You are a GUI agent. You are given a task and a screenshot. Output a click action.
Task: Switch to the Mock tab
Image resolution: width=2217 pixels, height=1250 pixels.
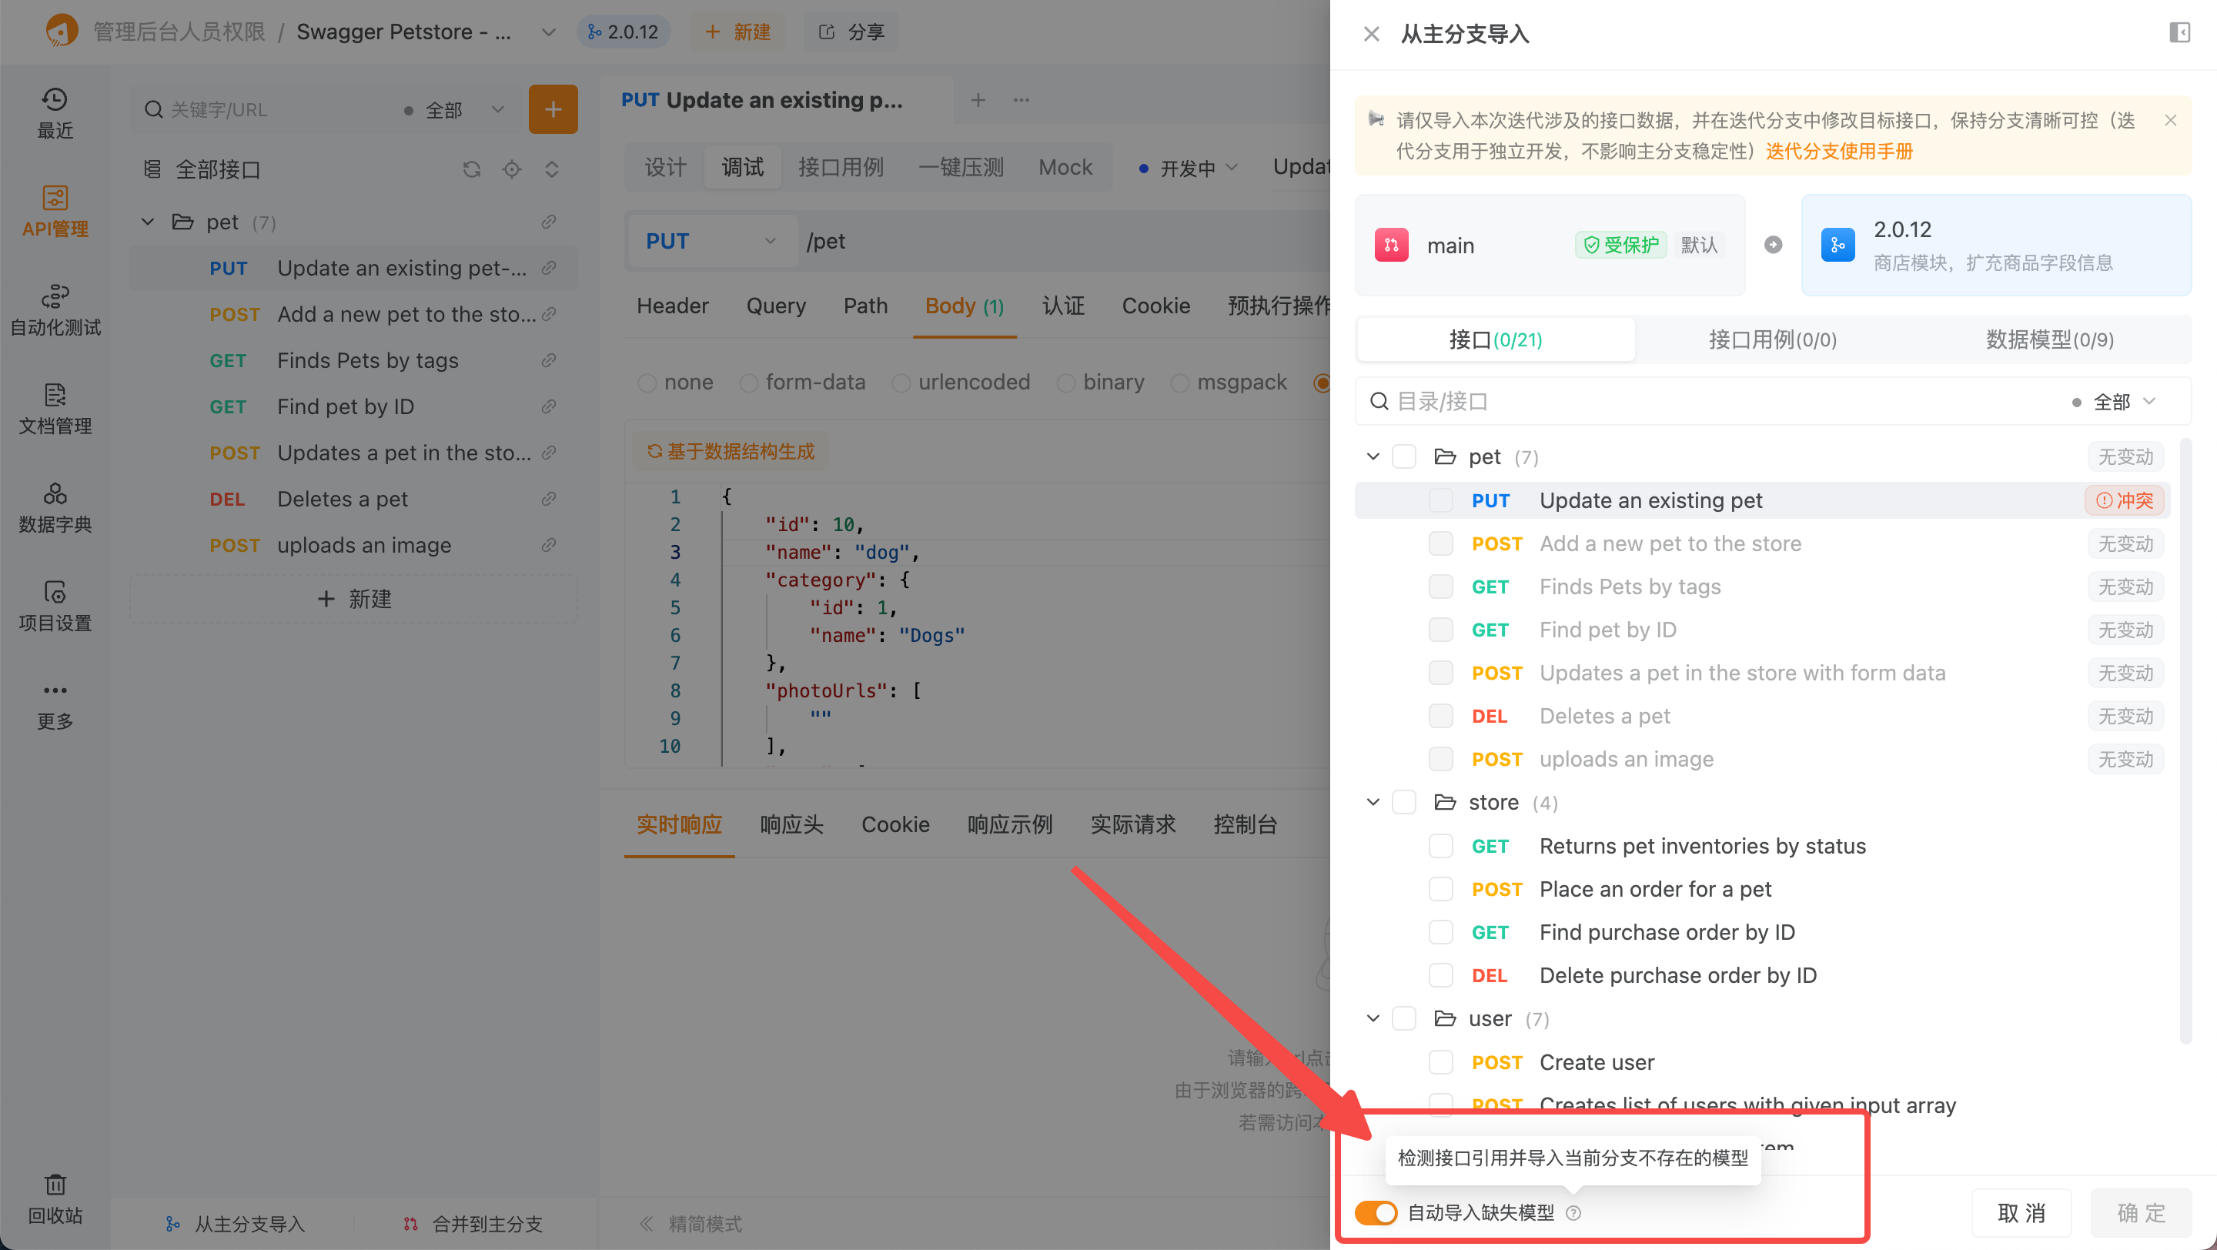point(1065,168)
